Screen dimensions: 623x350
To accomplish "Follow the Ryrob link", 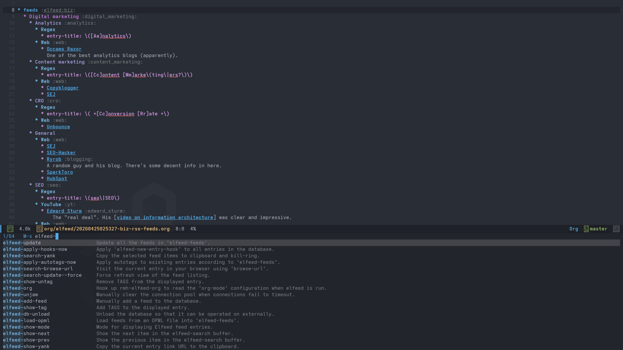I will (54, 159).
